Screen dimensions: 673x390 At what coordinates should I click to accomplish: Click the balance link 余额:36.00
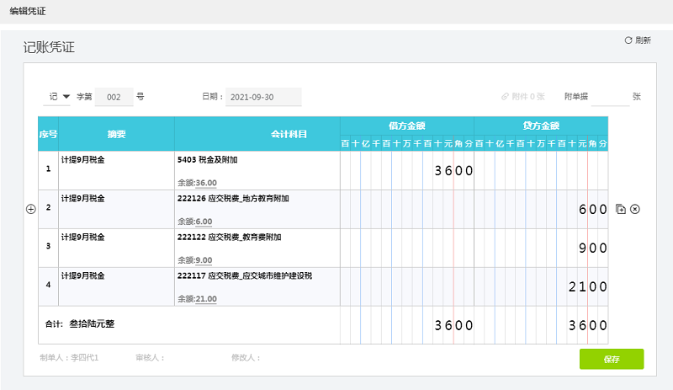tap(198, 182)
